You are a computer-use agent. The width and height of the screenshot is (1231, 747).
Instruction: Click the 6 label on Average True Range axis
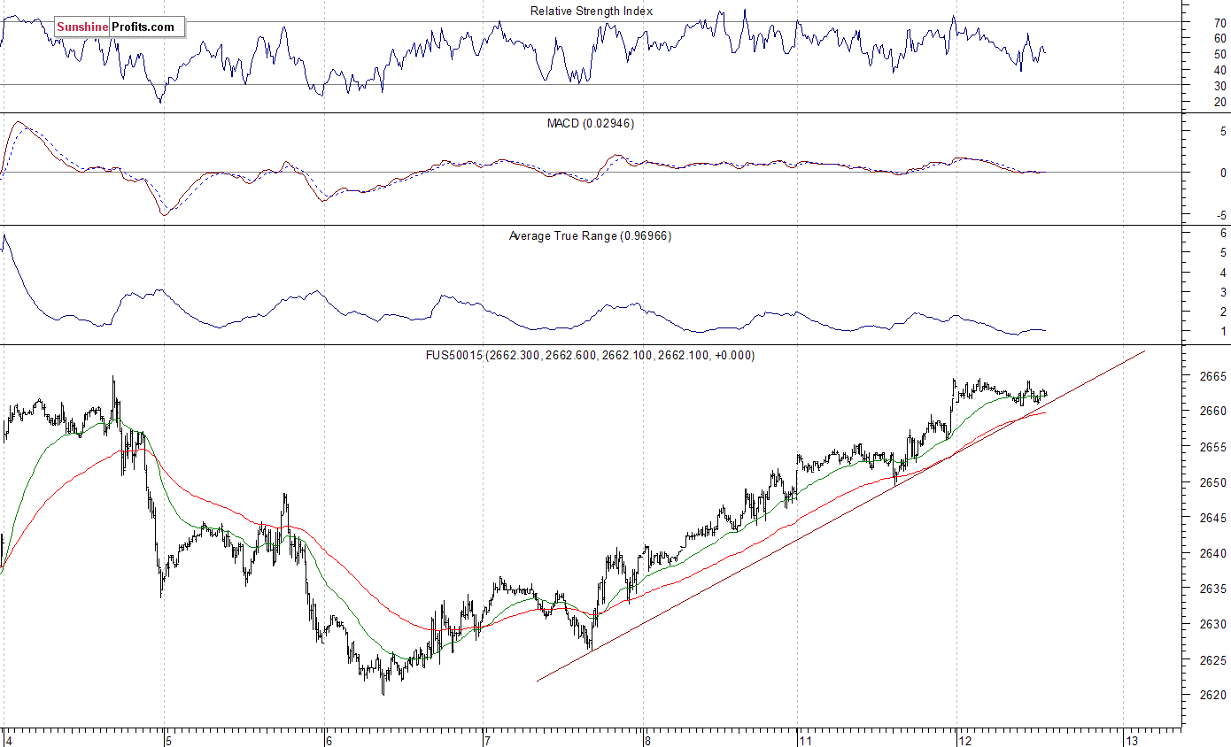[1223, 232]
